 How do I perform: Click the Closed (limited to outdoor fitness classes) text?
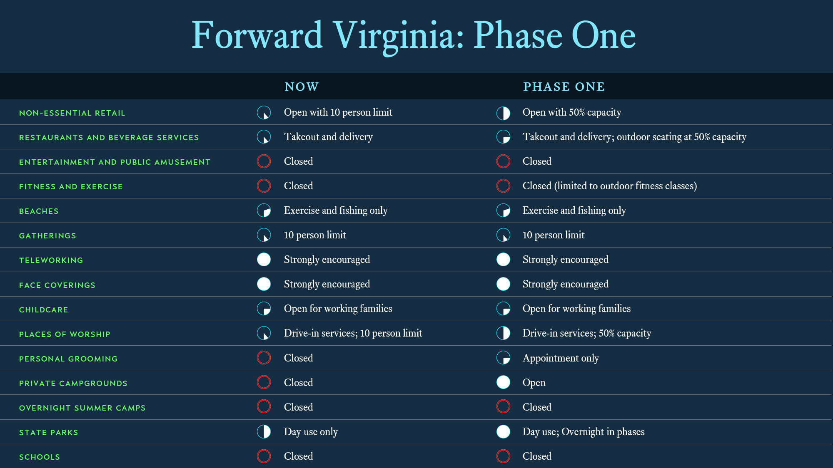pos(609,186)
